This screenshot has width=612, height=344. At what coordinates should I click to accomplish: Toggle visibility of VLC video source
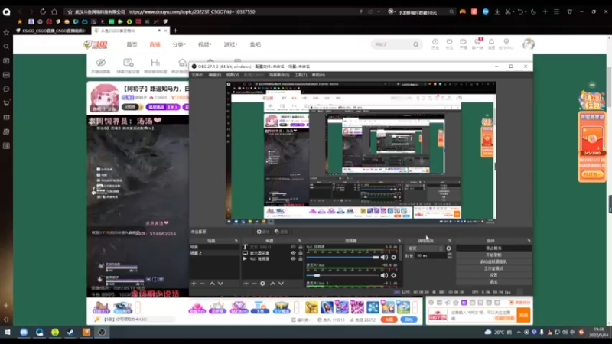tap(293, 258)
